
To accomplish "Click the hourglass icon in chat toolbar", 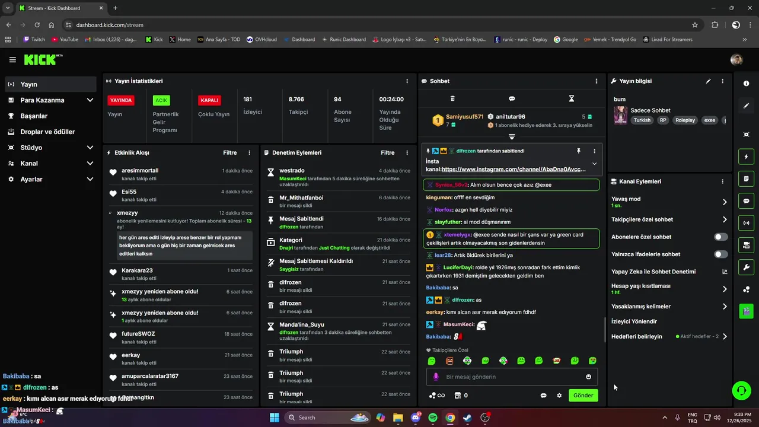I will tap(572, 98).
